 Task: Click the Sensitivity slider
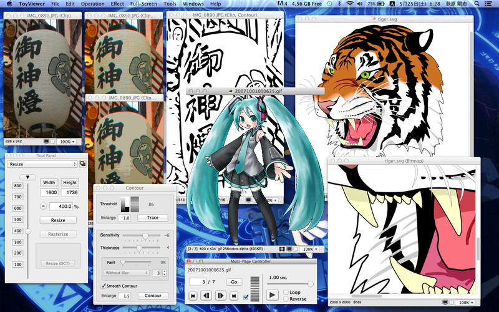click(142, 236)
